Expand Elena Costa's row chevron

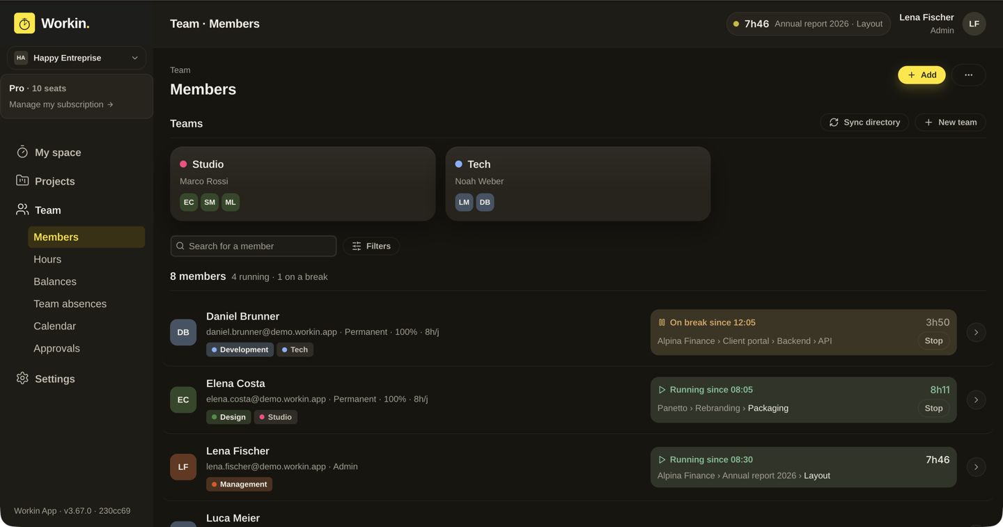976,400
